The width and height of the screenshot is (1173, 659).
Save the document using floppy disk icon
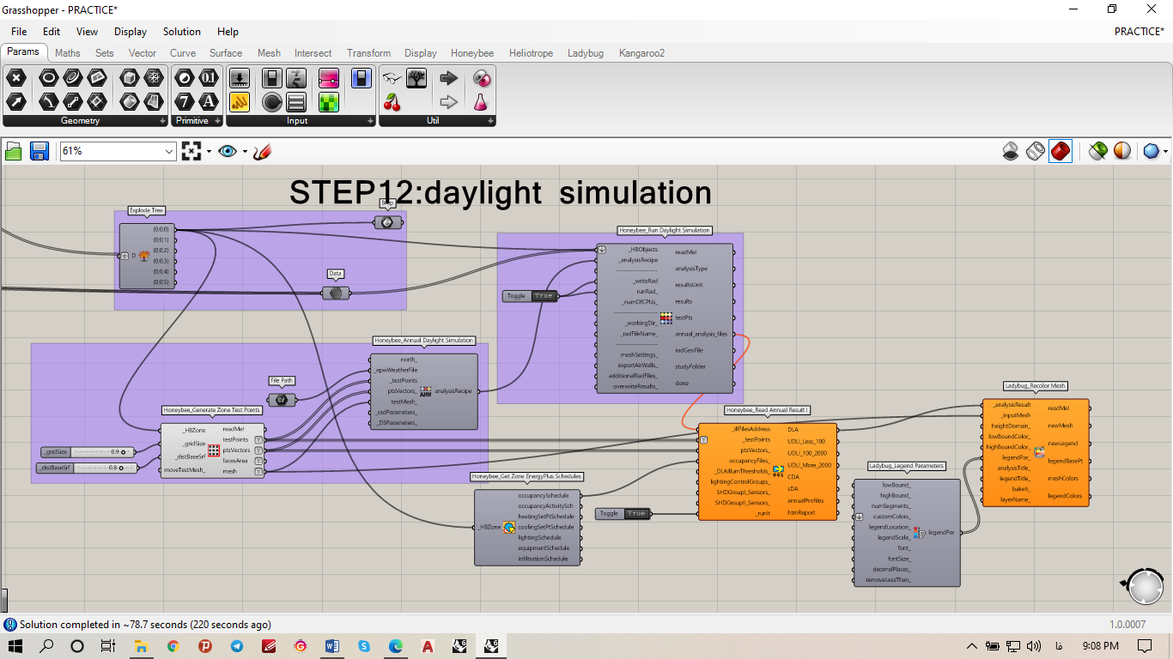tap(40, 152)
